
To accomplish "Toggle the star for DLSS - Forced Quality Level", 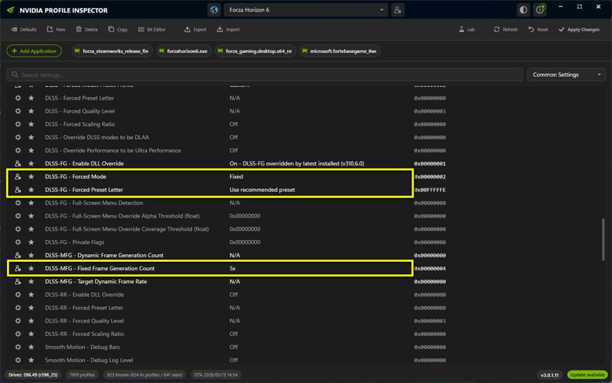I will point(31,111).
